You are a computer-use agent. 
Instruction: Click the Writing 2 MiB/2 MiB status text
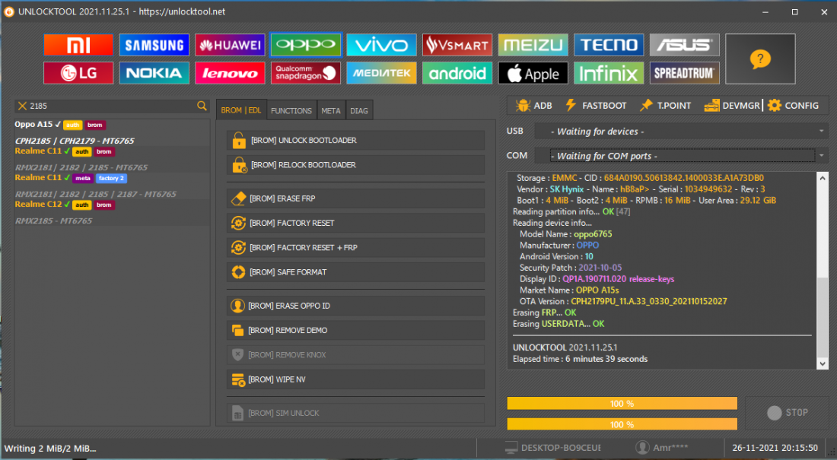click(x=50, y=449)
